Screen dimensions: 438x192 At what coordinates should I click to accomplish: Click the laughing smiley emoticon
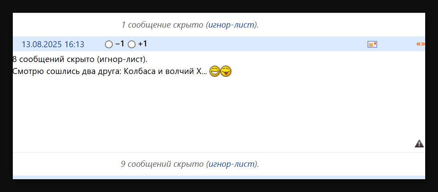click(x=215, y=72)
